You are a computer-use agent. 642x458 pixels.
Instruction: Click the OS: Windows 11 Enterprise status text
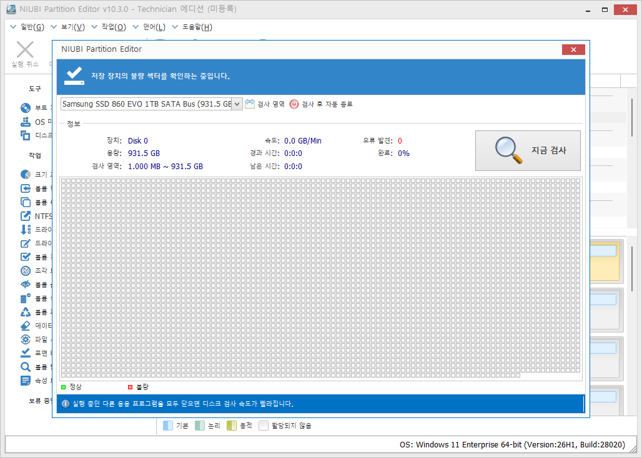coord(512,444)
